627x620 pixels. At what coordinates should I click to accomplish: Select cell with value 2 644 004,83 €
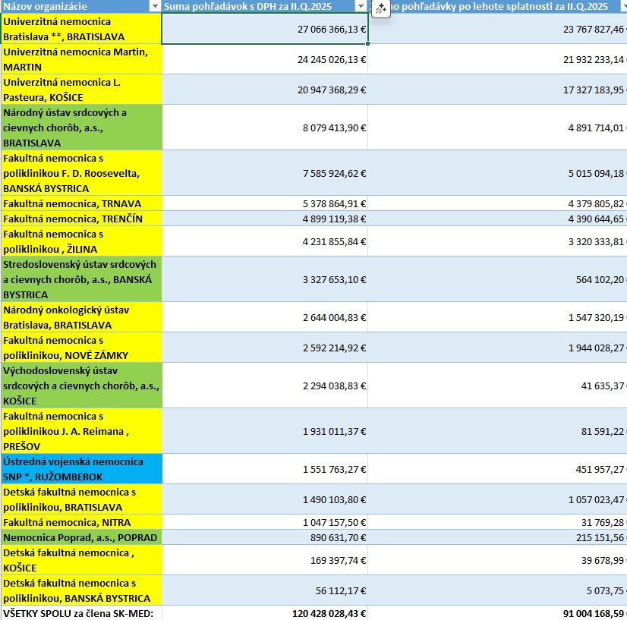[265, 317]
